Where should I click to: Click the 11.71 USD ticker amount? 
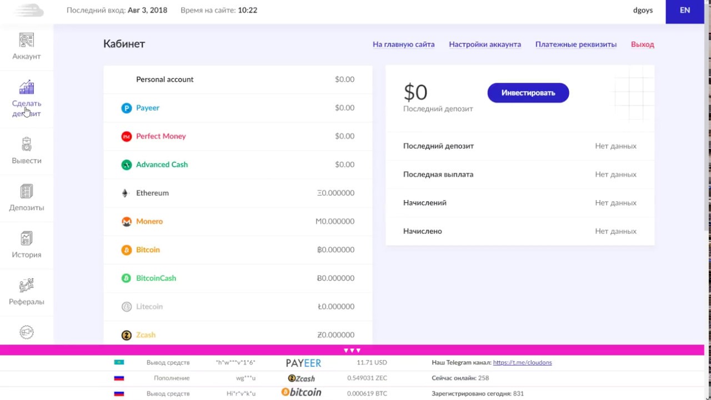pyautogui.click(x=372, y=362)
